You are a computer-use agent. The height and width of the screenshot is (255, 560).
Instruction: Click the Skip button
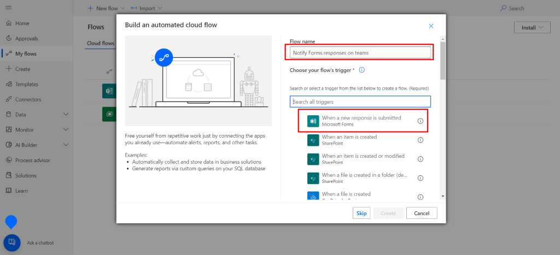[361, 213]
